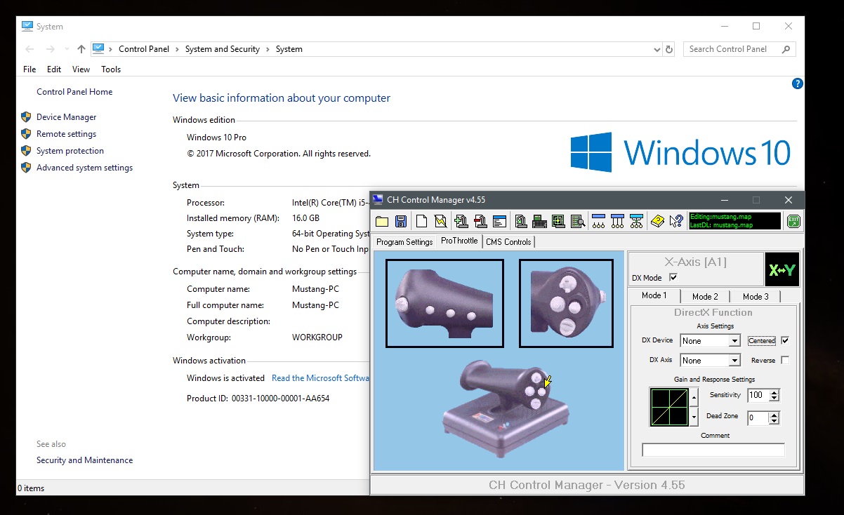Click the green EXIT icon in CH Control Manager

793,222
